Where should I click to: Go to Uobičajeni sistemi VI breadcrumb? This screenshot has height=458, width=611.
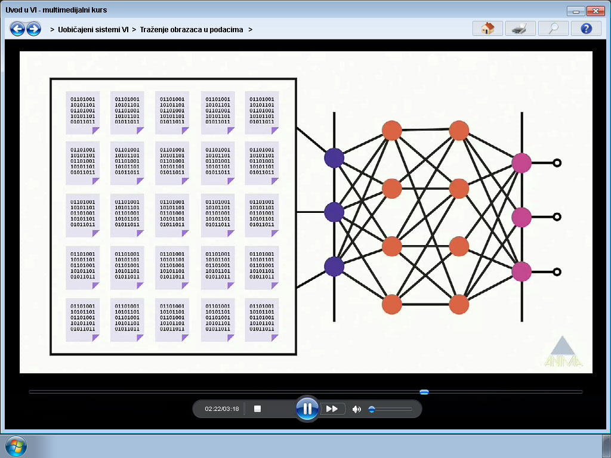pos(93,30)
